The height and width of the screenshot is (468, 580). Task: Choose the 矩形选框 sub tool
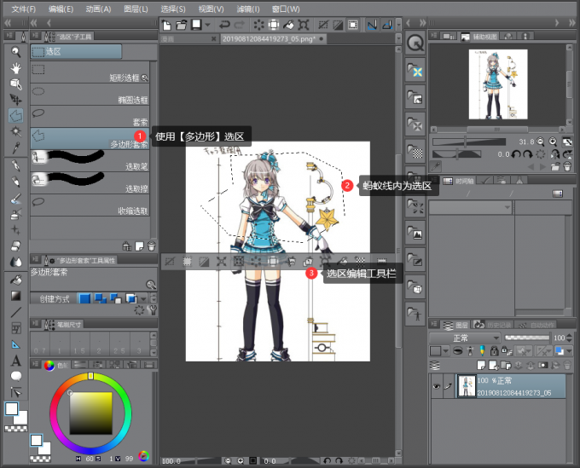click(x=90, y=72)
